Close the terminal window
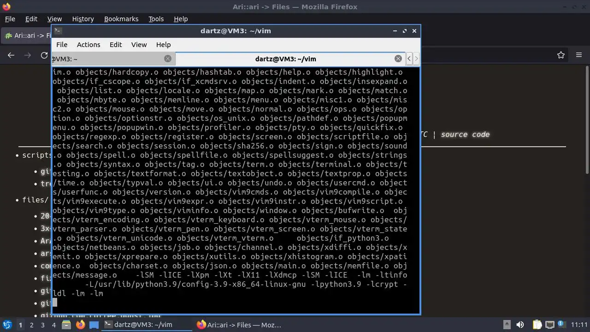Viewport: 590px width, 332px height. [414, 31]
